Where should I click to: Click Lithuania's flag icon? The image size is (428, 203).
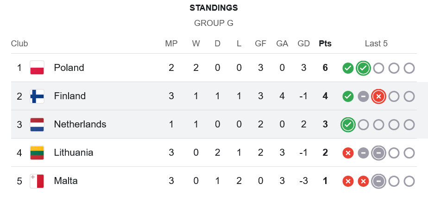pyautogui.click(x=37, y=152)
